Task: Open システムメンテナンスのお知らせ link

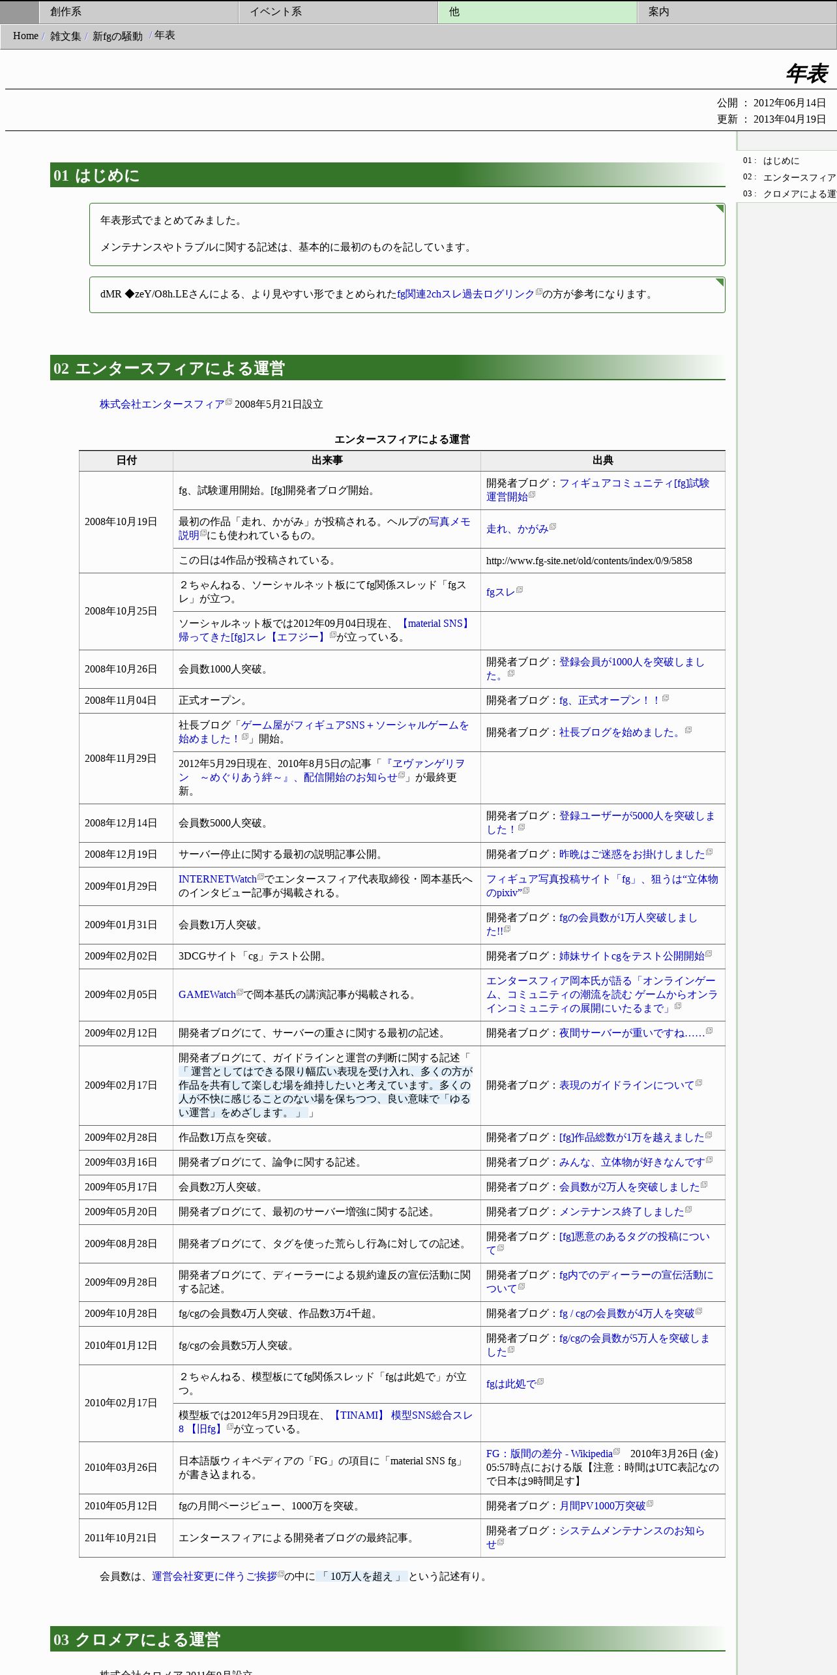Action: click(595, 1537)
